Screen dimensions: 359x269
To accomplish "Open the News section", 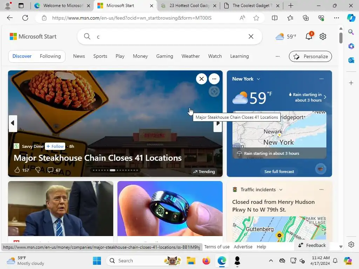I will [x=79, y=56].
